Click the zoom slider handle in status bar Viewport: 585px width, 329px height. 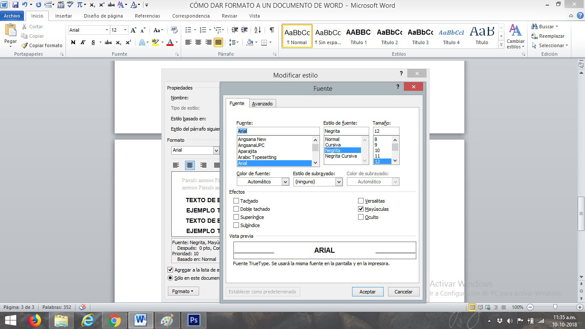(555, 307)
